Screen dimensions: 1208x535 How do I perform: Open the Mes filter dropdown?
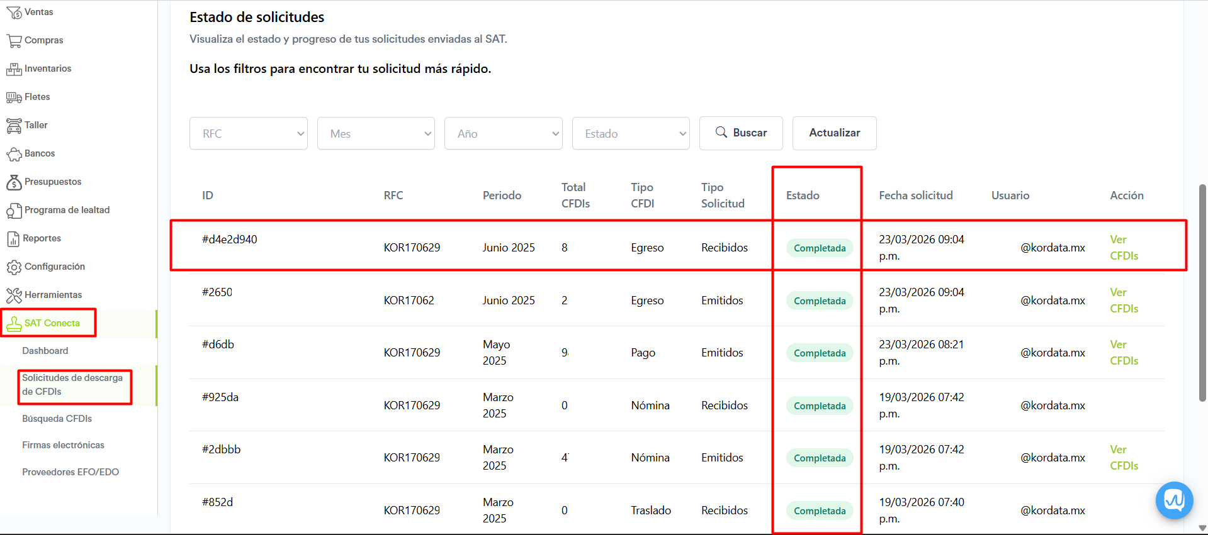pyautogui.click(x=376, y=133)
